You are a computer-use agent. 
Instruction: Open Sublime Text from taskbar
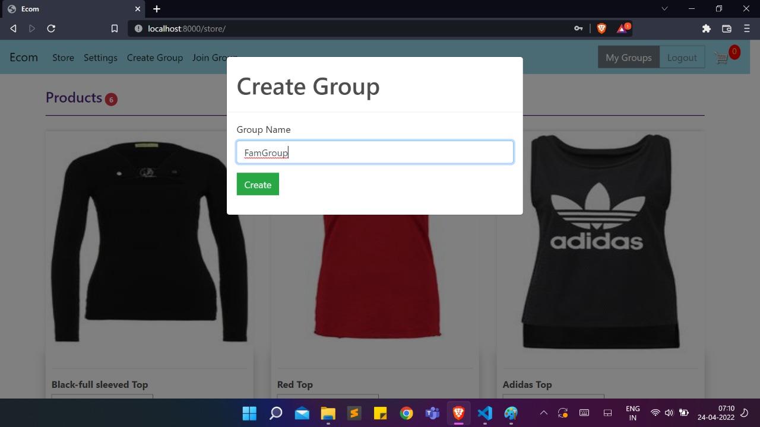(354, 413)
